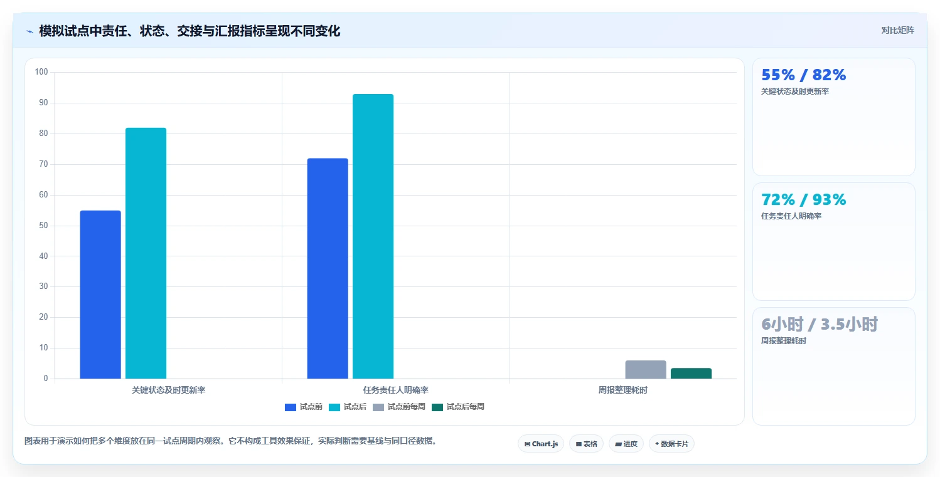The width and height of the screenshot is (940, 477).
Task: Click 关键状态及时更新率 caption in the stat card
Action: [795, 92]
